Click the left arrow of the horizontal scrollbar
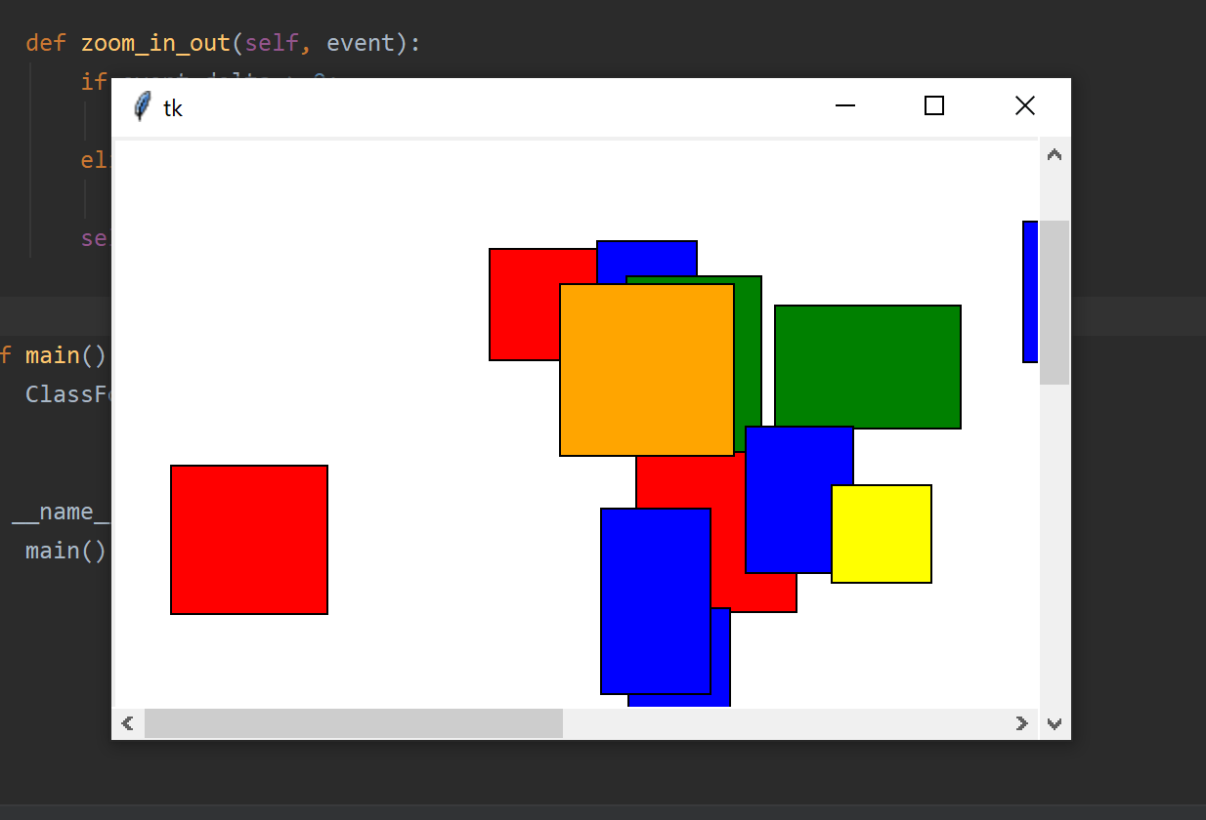The image size is (1206, 820). (127, 723)
